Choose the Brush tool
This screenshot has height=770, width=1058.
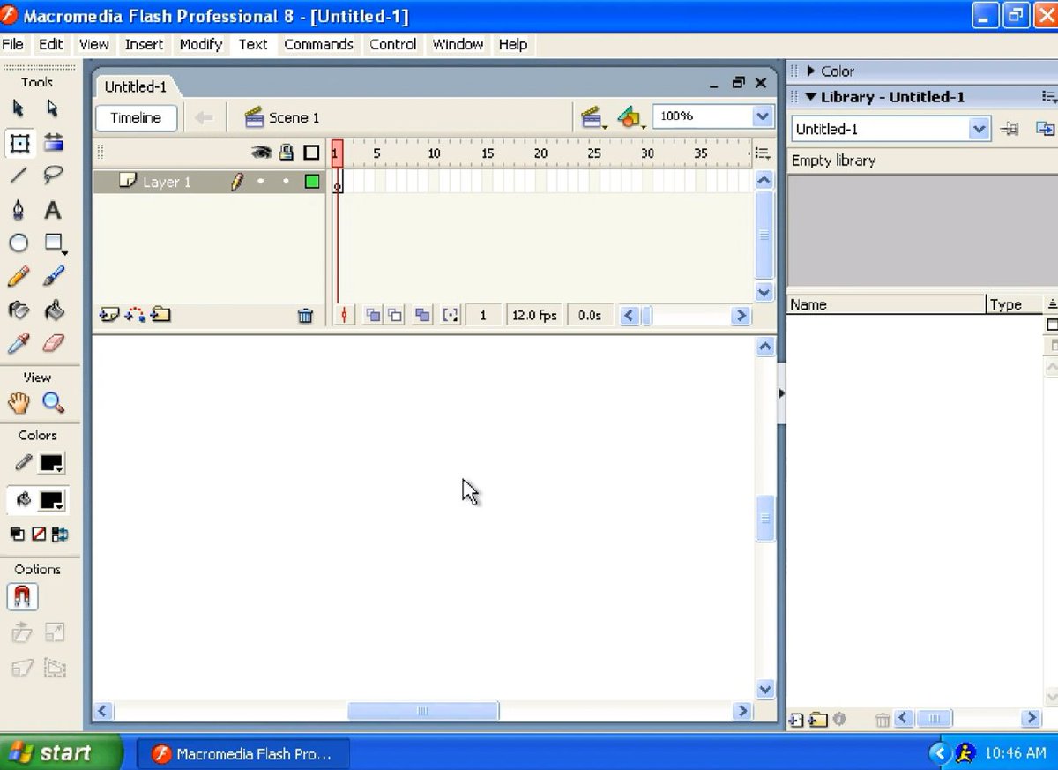[x=53, y=276]
